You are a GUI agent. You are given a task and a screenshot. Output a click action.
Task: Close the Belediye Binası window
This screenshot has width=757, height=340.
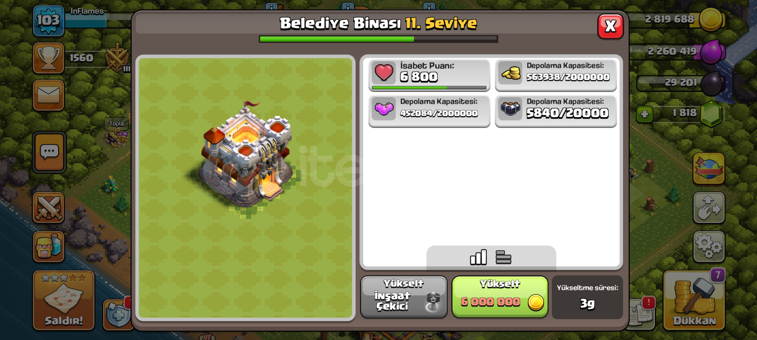[610, 26]
